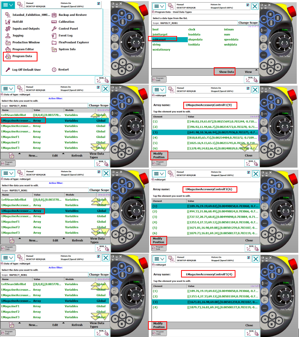Open the Jogging window
This screenshot has height=337, width=299.
click(18, 36)
